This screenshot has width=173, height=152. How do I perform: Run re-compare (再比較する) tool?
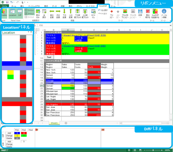tap(148, 14)
